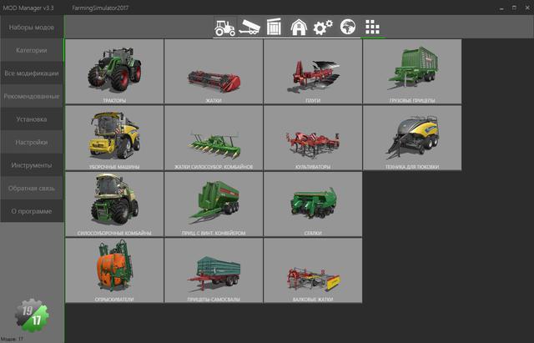Click the barn icon in top toolbar
Viewport: 534px width, 343px height.
tap(299, 28)
